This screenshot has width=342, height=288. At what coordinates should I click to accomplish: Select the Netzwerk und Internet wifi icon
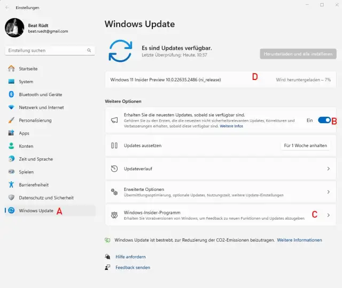(11, 107)
